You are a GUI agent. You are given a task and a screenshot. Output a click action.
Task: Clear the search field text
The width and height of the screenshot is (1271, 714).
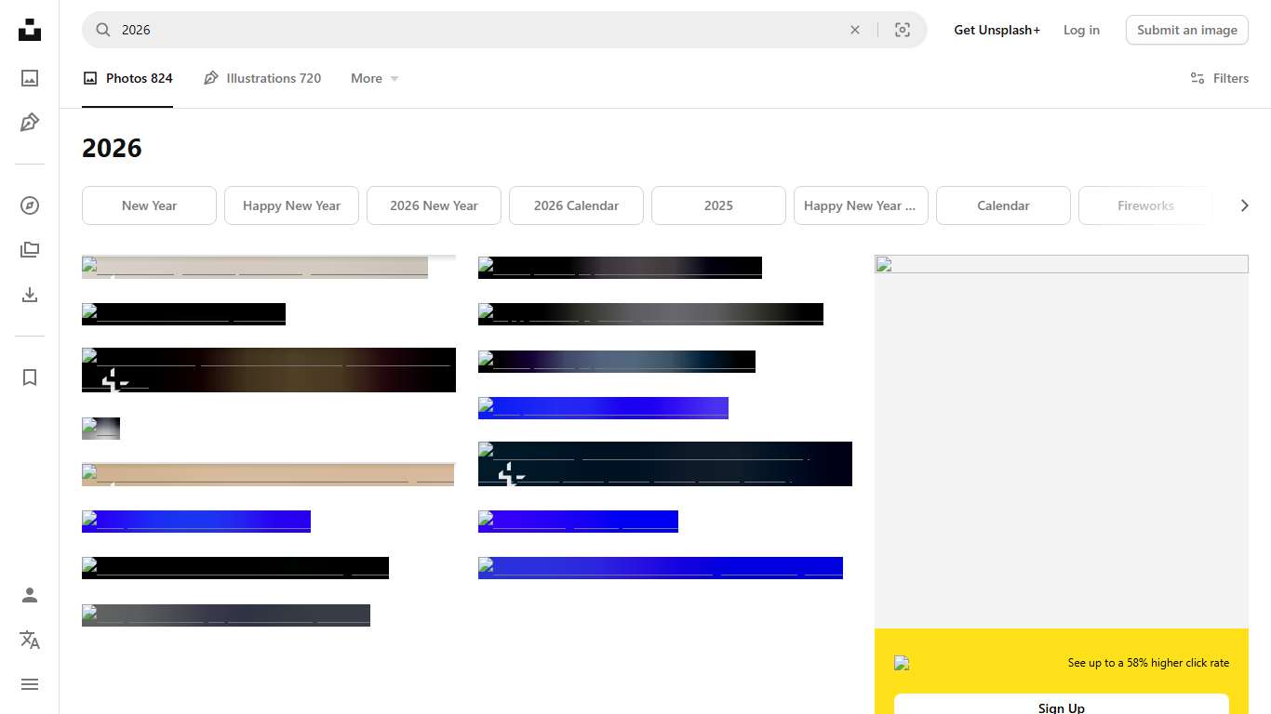point(855,30)
